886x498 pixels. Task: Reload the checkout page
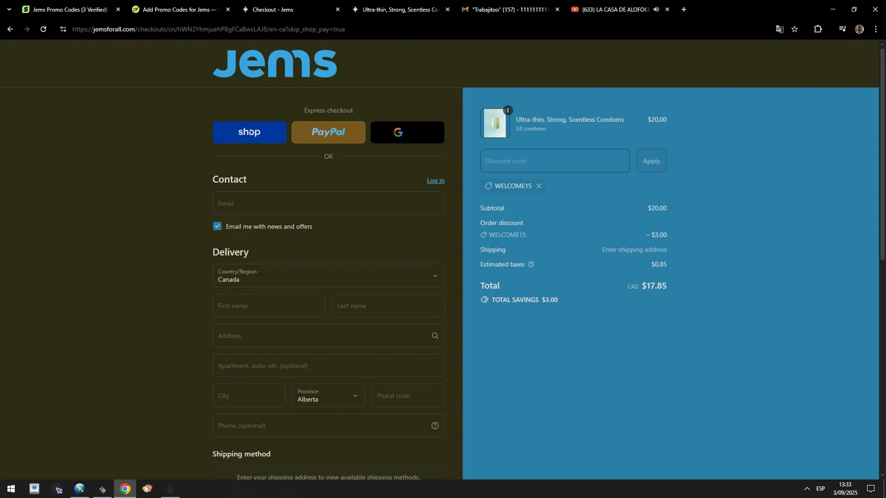[x=43, y=29]
